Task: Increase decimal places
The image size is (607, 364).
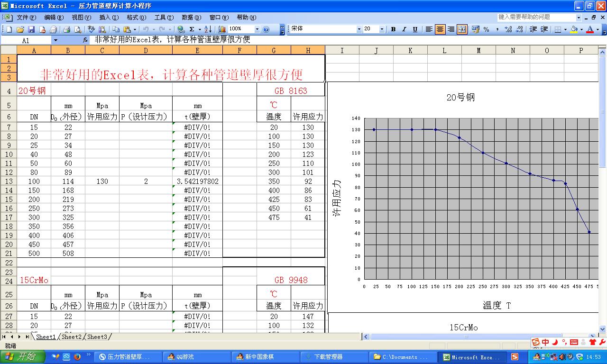Action: (x=508, y=29)
